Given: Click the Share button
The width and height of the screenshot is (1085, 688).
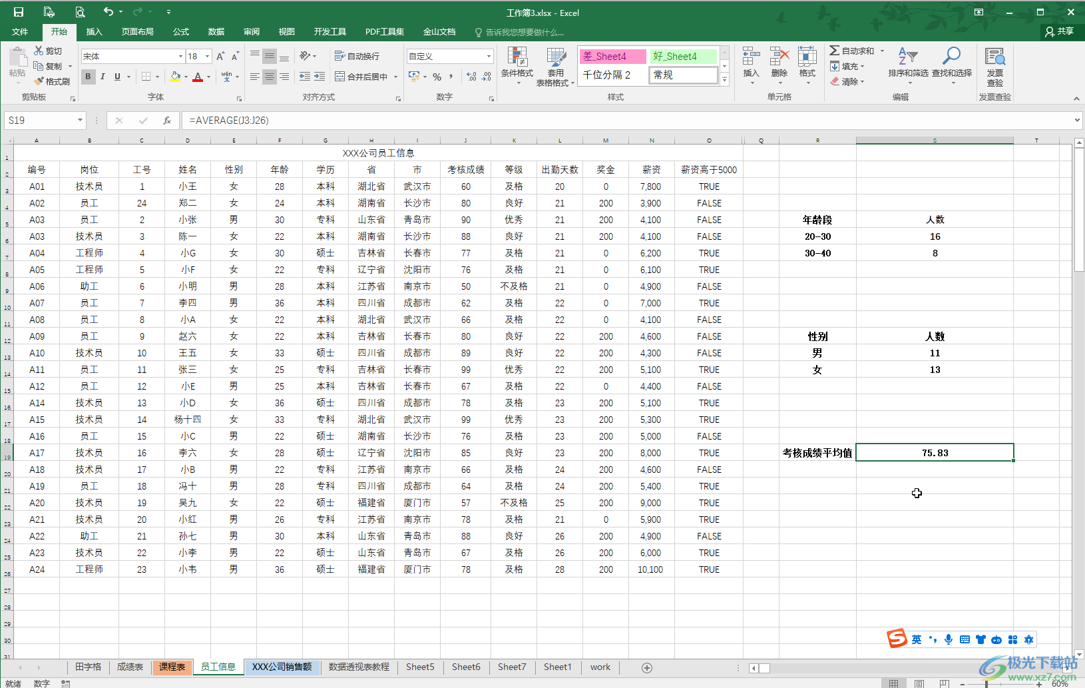Looking at the screenshot, I should coord(1060,31).
